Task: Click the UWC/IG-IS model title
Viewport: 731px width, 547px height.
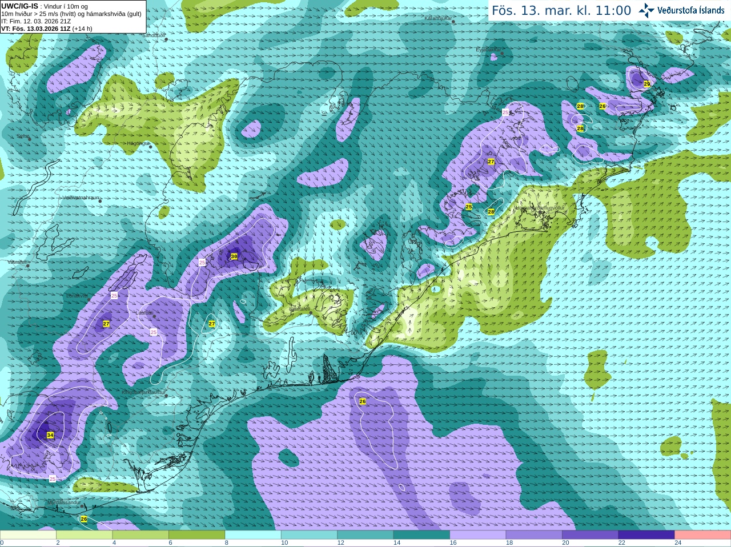Action: tap(19, 6)
